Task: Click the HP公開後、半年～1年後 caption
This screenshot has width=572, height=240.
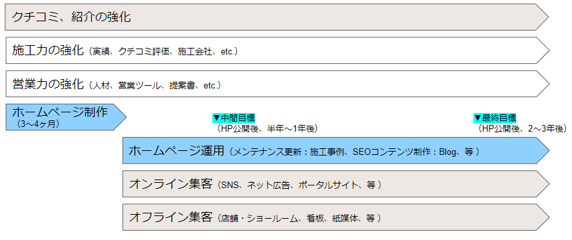Action: pos(268,128)
